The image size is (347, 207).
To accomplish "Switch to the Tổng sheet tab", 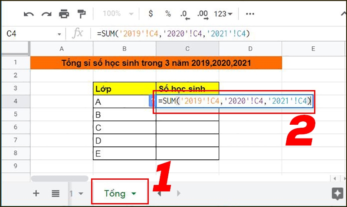I will click(x=115, y=194).
